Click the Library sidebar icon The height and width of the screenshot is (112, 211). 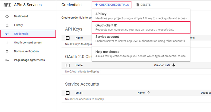click(7, 25)
